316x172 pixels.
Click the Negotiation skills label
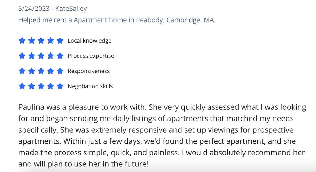click(x=90, y=86)
